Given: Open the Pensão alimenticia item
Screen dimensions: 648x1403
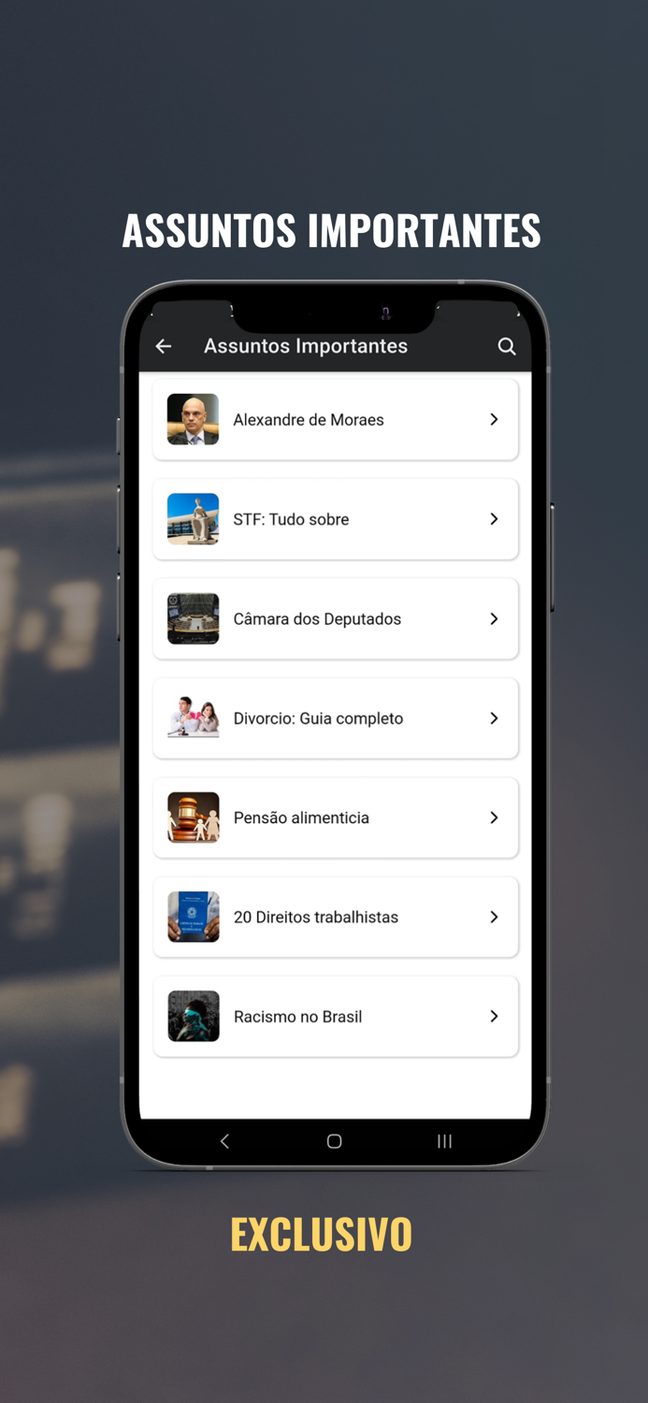Looking at the screenshot, I should tap(336, 817).
